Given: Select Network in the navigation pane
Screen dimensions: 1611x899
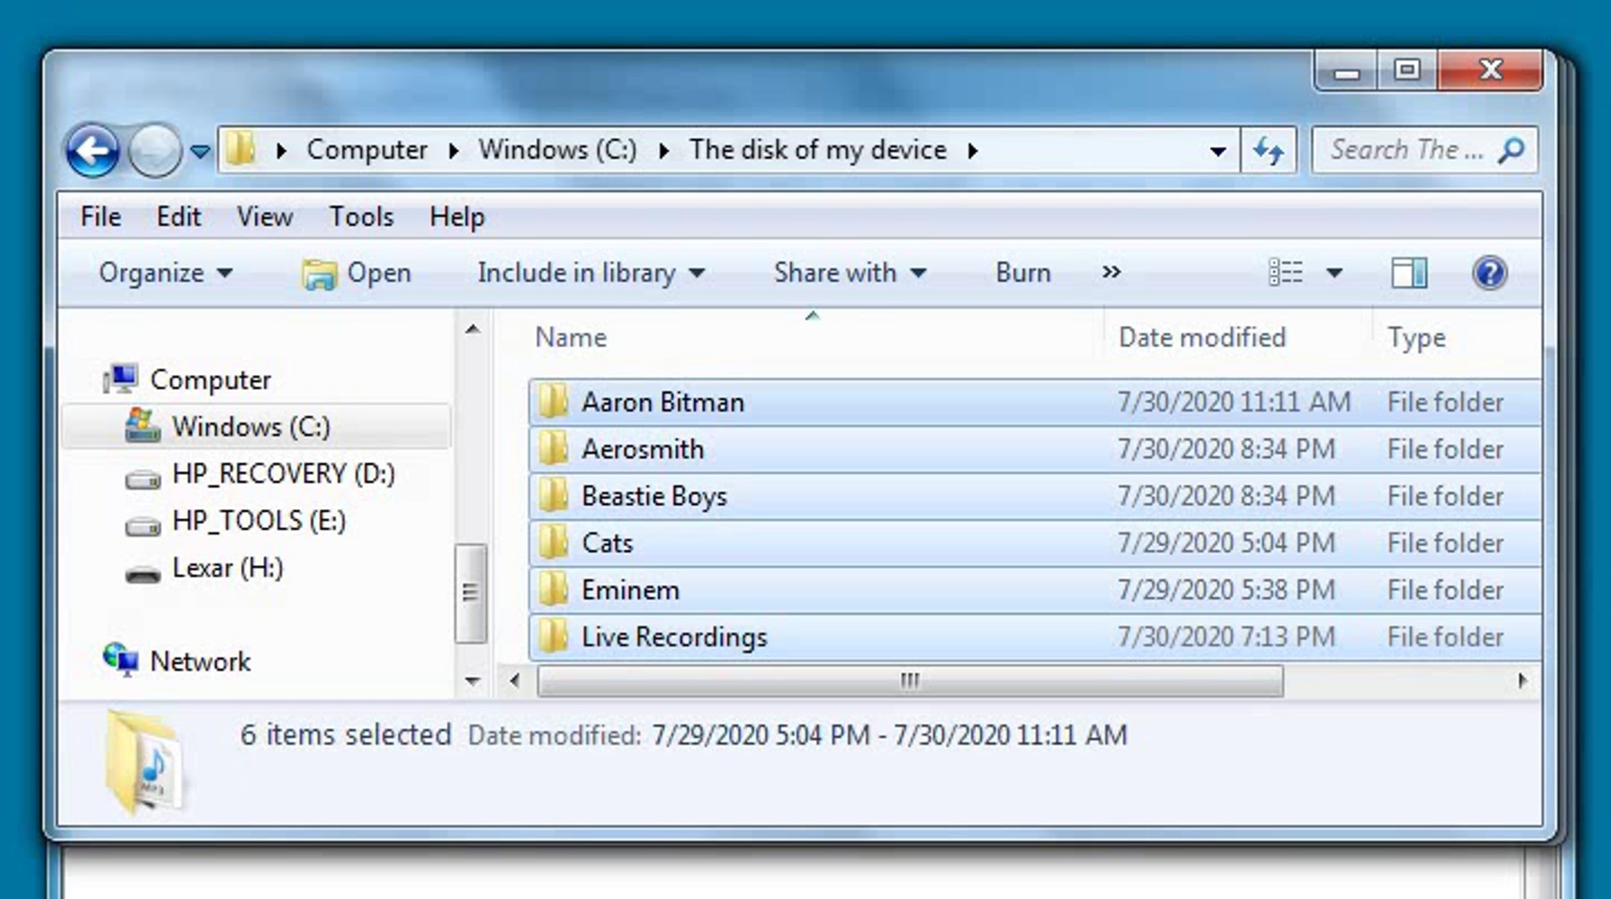Looking at the screenshot, I should tap(200, 662).
